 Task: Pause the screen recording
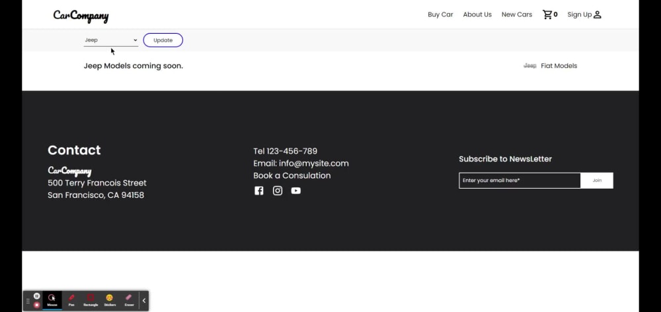(x=36, y=296)
